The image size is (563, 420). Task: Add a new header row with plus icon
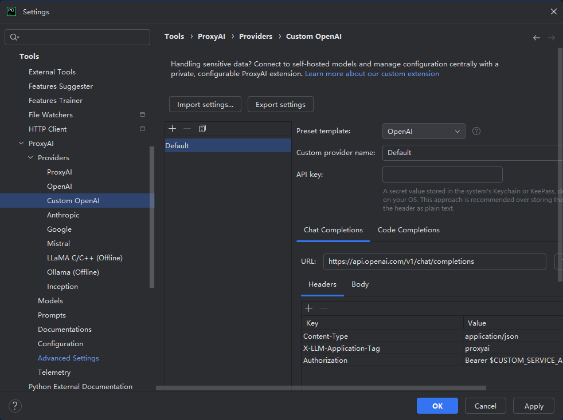(308, 308)
